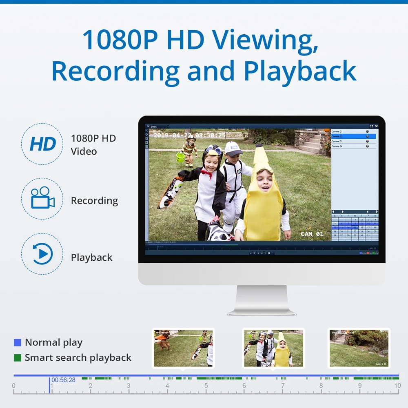Click the empty yard thumbnail above timeline
This screenshot has height=408, width=408.
(359, 348)
